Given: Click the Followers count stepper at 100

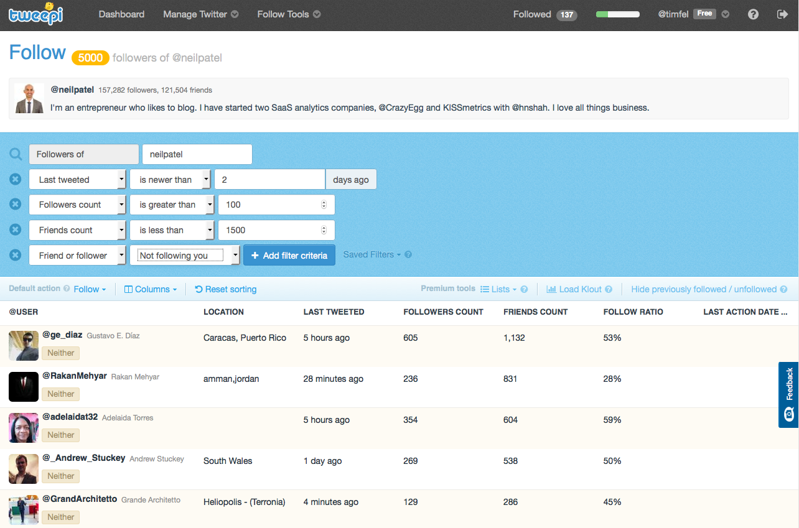Looking at the screenshot, I should pyautogui.click(x=324, y=205).
